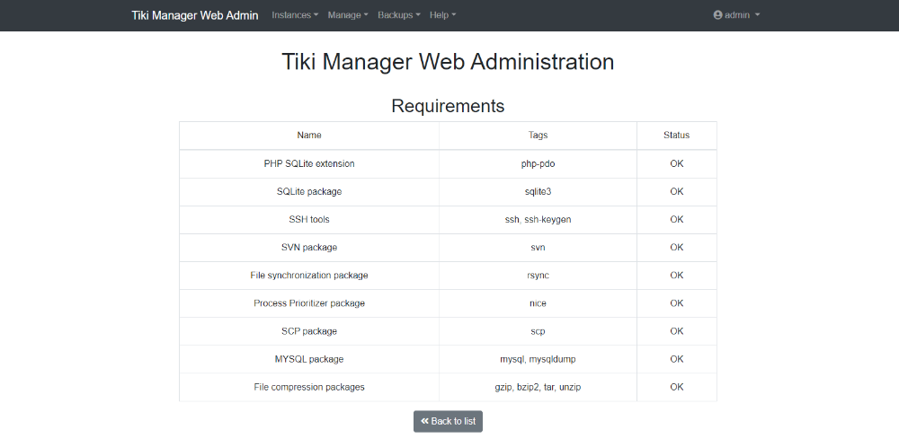Image resolution: width=899 pixels, height=447 pixels.
Task: Click the admin user avatar icon
Action: click(717, 15)
